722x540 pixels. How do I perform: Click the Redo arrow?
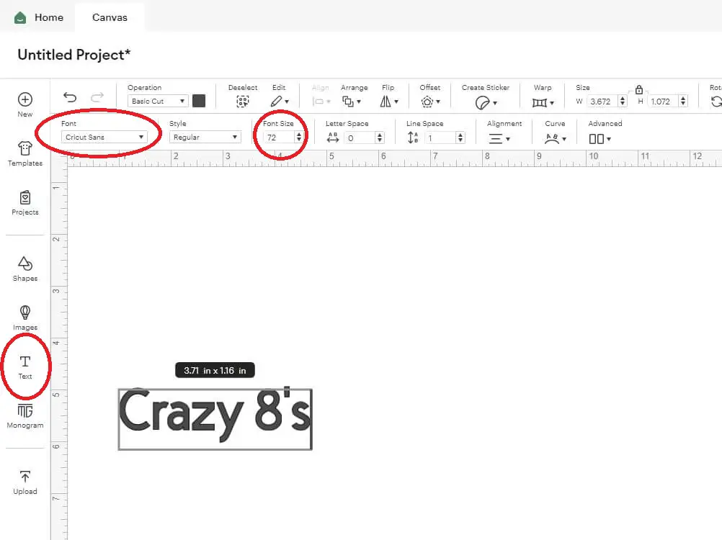97,97
